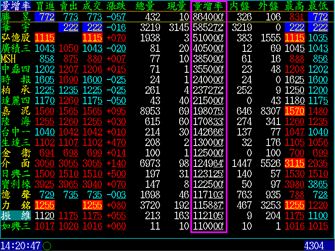This screenshot has width=335, height=251.
Task: Click the green circle status indicator
Action: (47, 246)
